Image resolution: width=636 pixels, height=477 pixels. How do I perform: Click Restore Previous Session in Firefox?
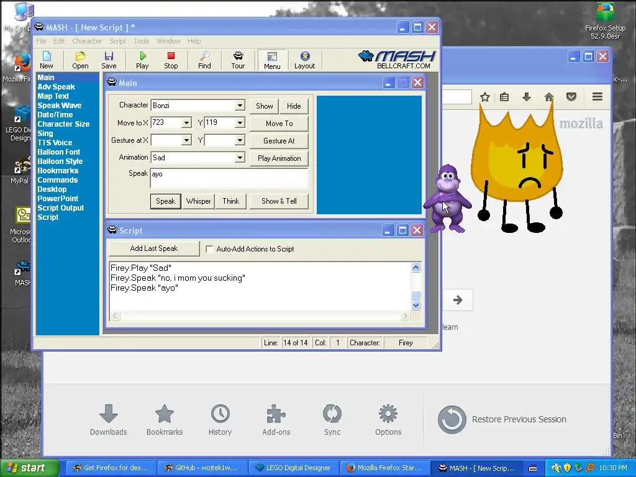502,419
